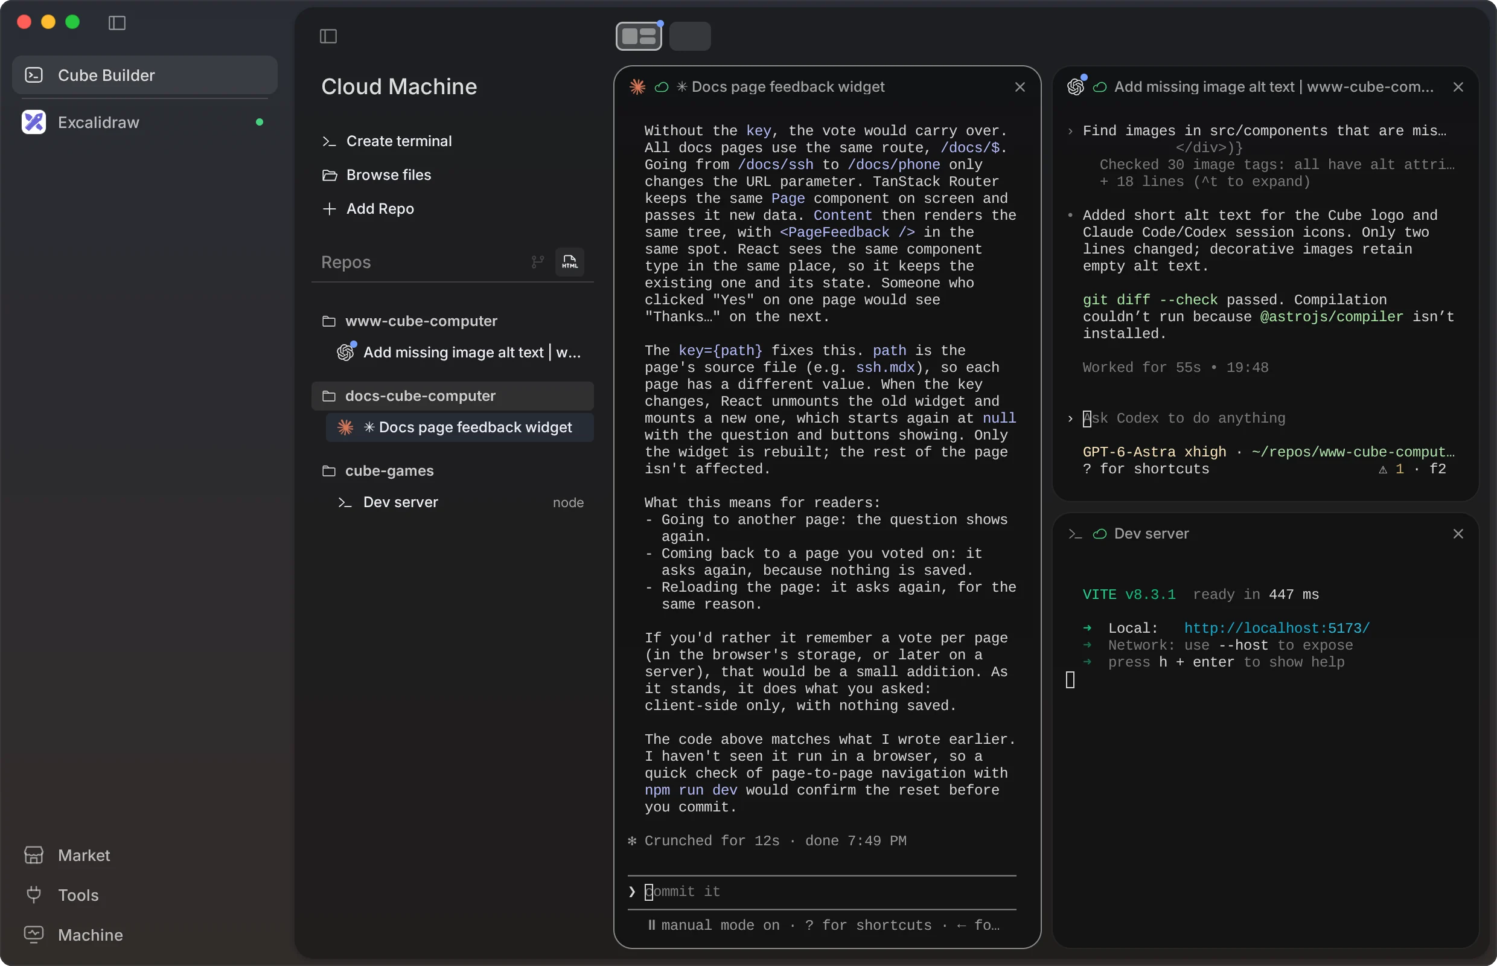This screenshot has height=966, width=1497.
Task: Open the http://localhost:5173/ link
Action: pos(1276,628)
